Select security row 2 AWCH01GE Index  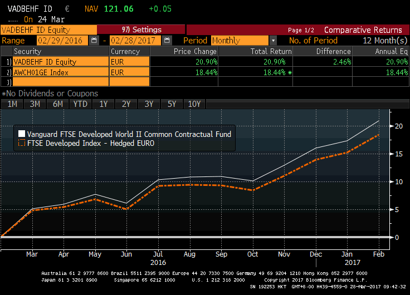point(61,72)
